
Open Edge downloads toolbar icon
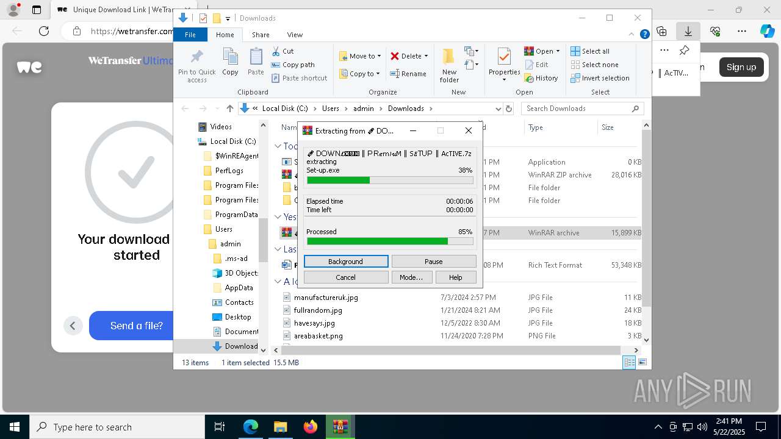[x=688, y=31]
